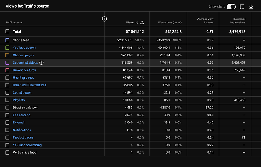Open the End screens link
Image resolution: width=261 pixels, height=167 pixels.
[22, 115]
